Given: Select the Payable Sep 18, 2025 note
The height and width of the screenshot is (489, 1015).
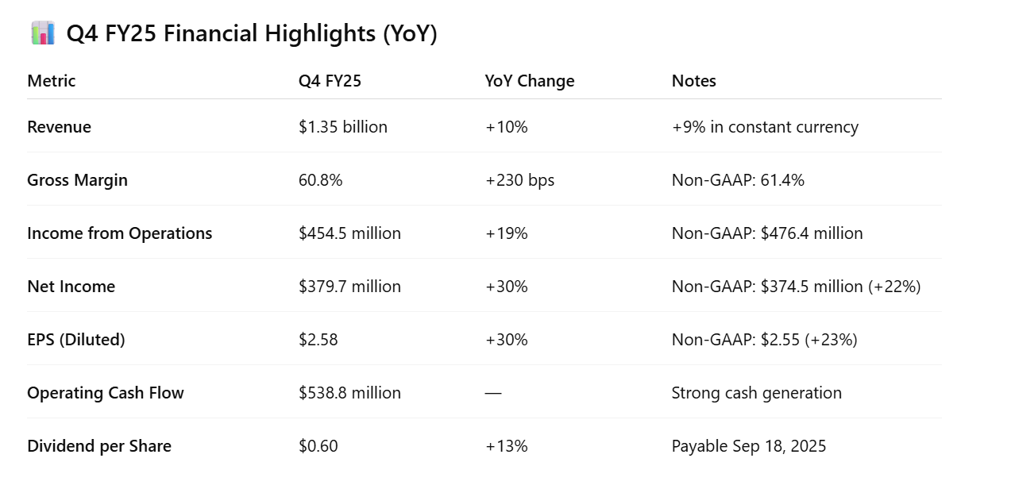Looking at the screenshot, I should coord(748,446).
